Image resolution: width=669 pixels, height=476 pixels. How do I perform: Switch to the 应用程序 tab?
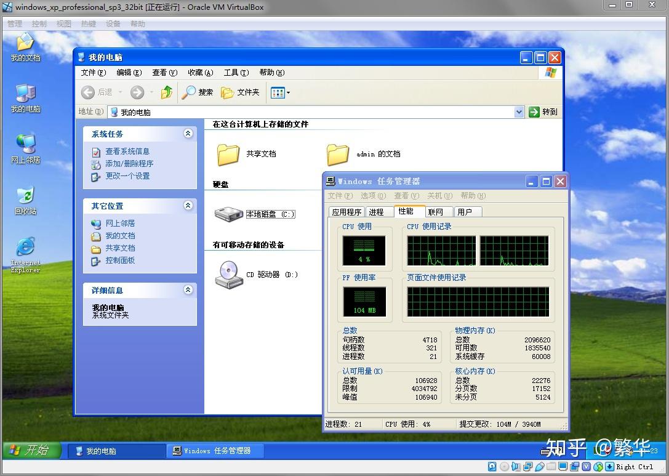347,212
